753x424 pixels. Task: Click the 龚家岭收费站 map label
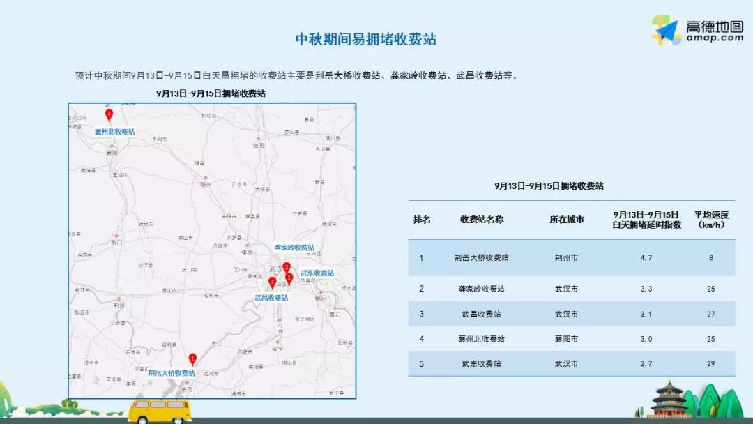294,248
